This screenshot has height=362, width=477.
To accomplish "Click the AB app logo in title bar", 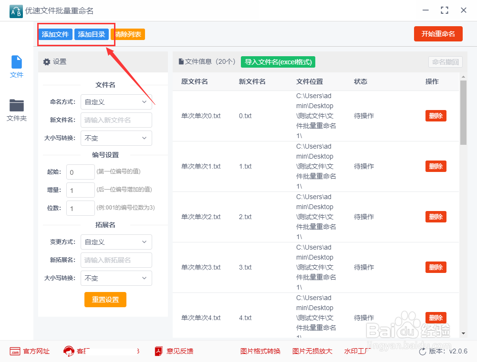I will coord(16,10).
